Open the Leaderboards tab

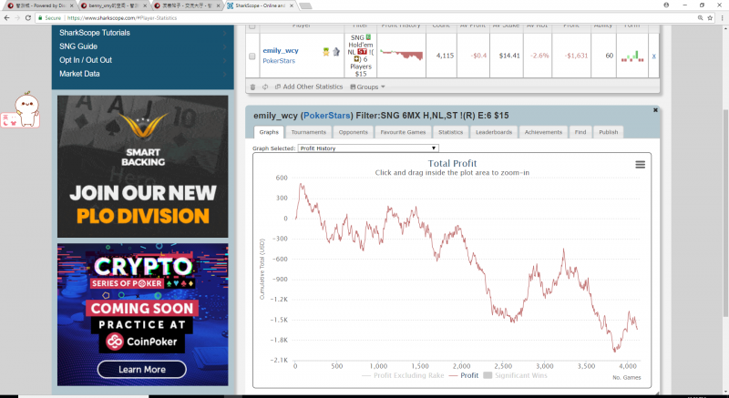click(493, 132)
